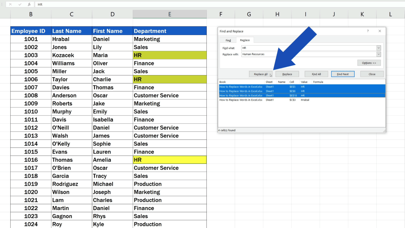Screen dimensions: 405x228
Task: Switch to the Find tab
Action: click(228, 40)
